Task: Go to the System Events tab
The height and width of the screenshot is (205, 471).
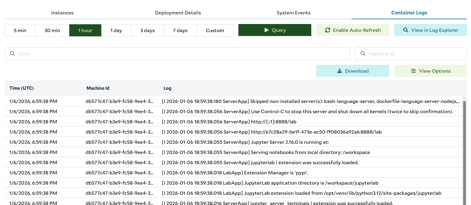Action: (x=293, y=13)
